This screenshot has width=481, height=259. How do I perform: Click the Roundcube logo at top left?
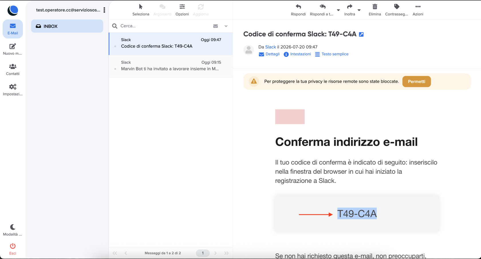[x=13, y=11]
